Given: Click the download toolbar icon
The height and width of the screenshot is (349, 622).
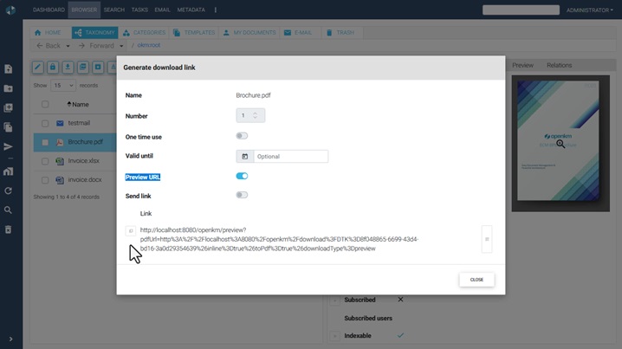Looking at the screenshot, I should [68, 67].
